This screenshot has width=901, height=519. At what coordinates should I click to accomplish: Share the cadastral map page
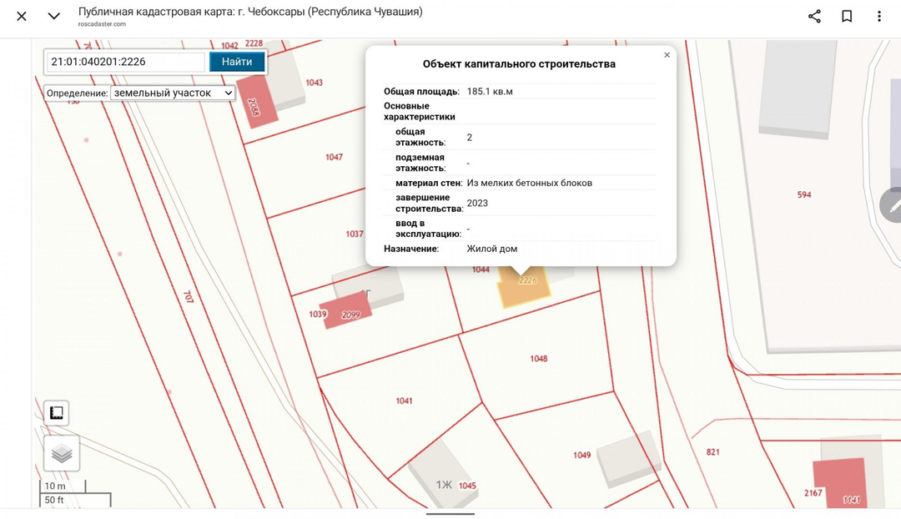pos(814,17)
